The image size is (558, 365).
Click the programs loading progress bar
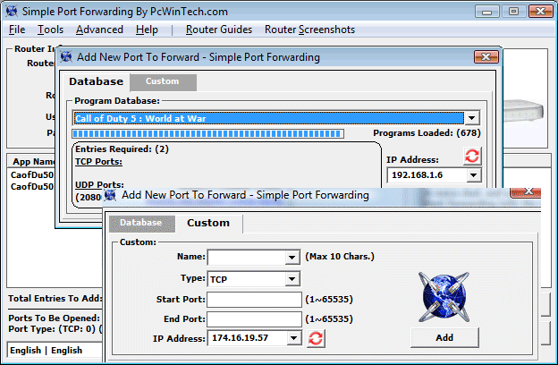[x=207, y=133]
